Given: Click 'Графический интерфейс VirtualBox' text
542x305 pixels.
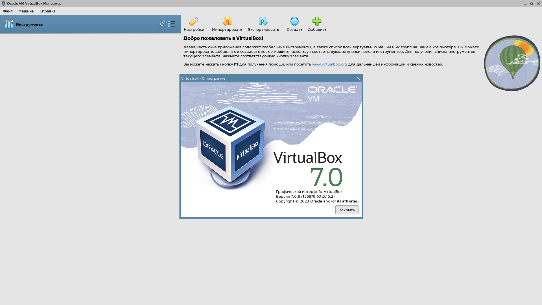Looking at the screenshot, I should coord(309,191).
